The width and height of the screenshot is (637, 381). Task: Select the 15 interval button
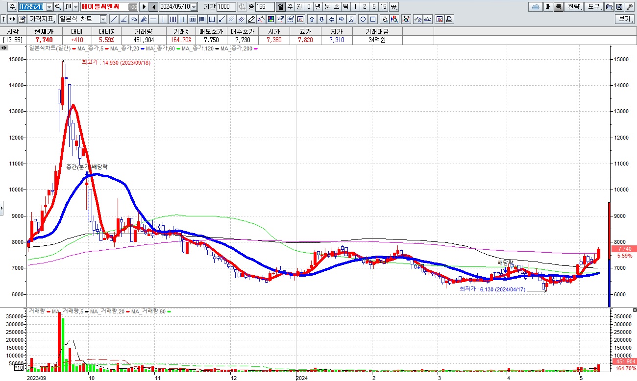[x=383, y=7]
